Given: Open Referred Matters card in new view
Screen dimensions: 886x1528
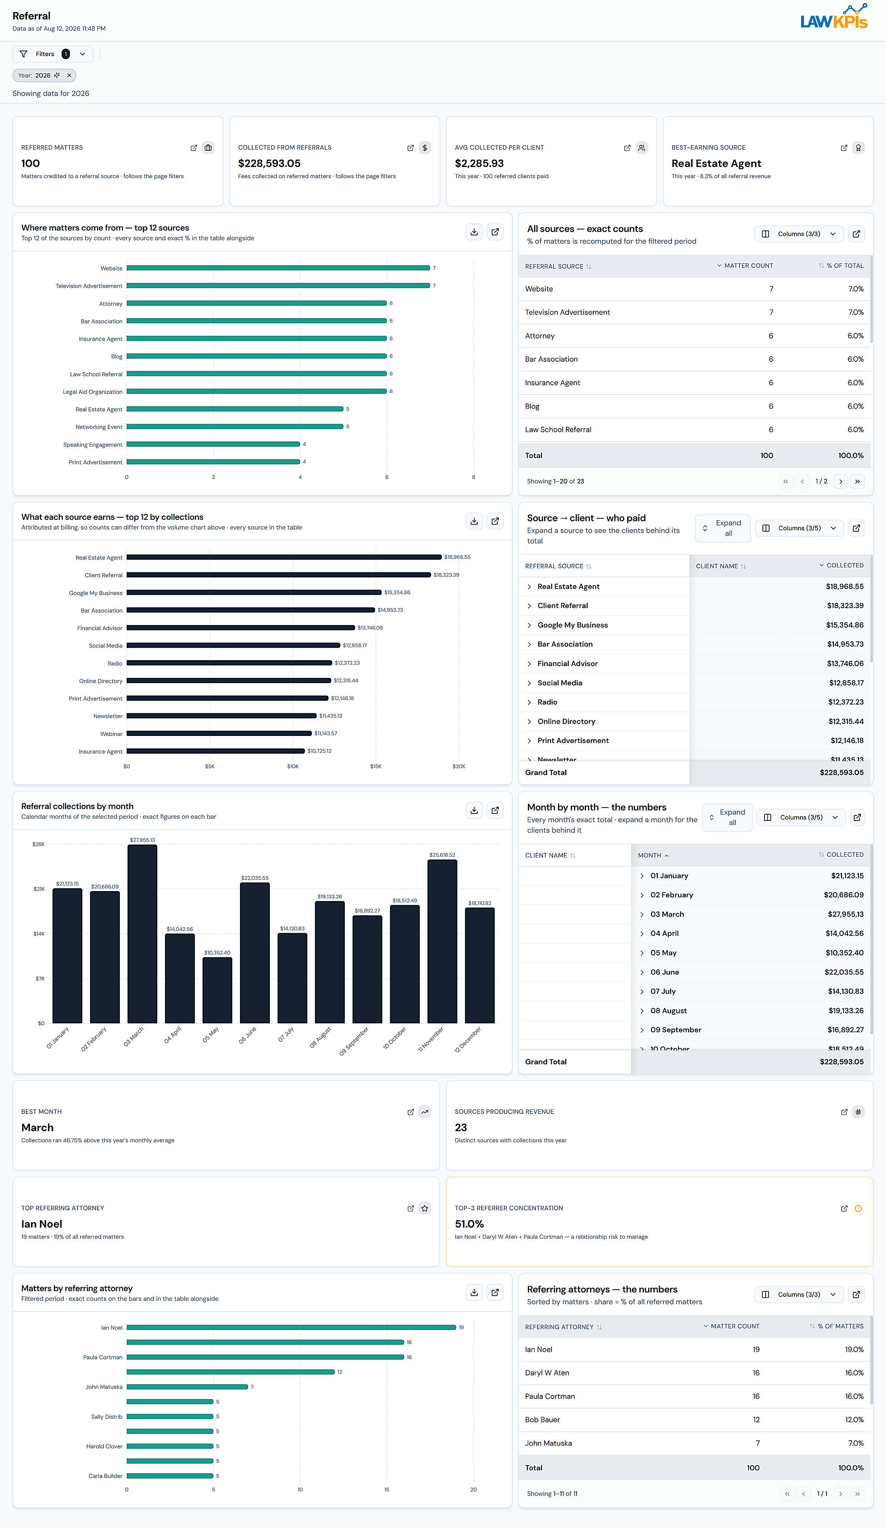Looking at the screenshot, I should tap(194, 148).
